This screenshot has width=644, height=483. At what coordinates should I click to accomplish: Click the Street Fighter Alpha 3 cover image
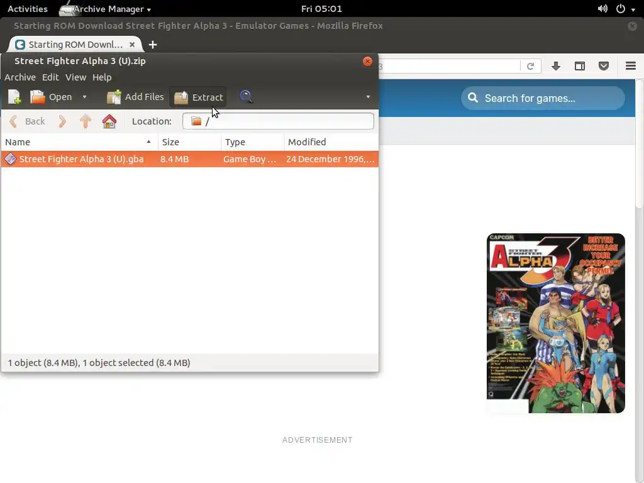(556, 323)
